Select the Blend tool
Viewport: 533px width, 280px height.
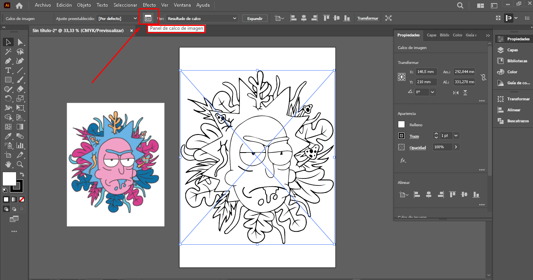[x=20, y=136]
